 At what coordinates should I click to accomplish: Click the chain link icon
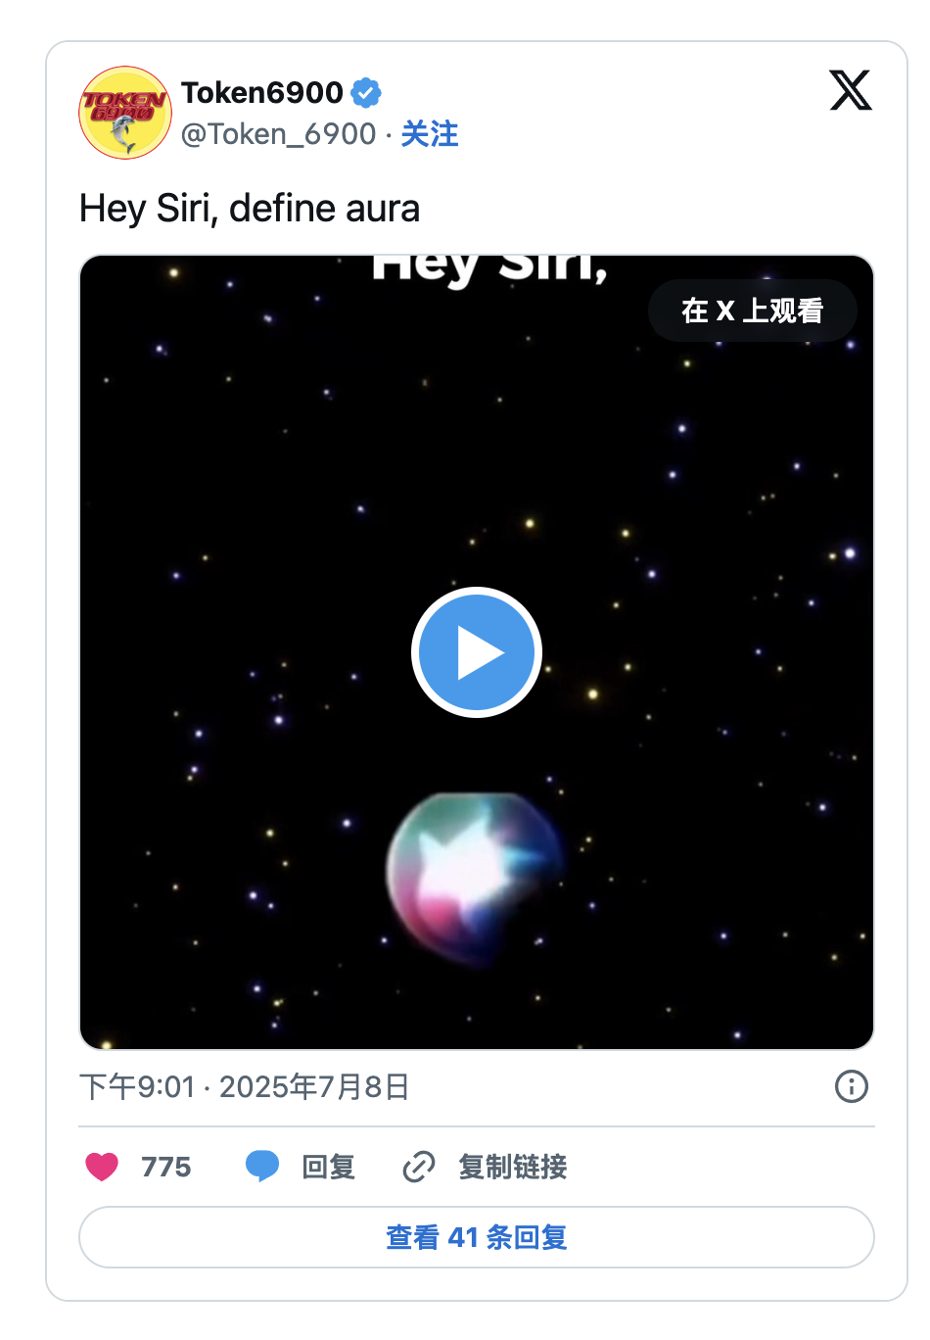coord(419,1167)
